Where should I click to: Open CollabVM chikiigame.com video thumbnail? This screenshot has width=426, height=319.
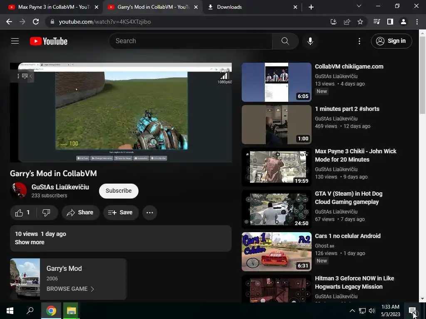click(x=277, y=82)
